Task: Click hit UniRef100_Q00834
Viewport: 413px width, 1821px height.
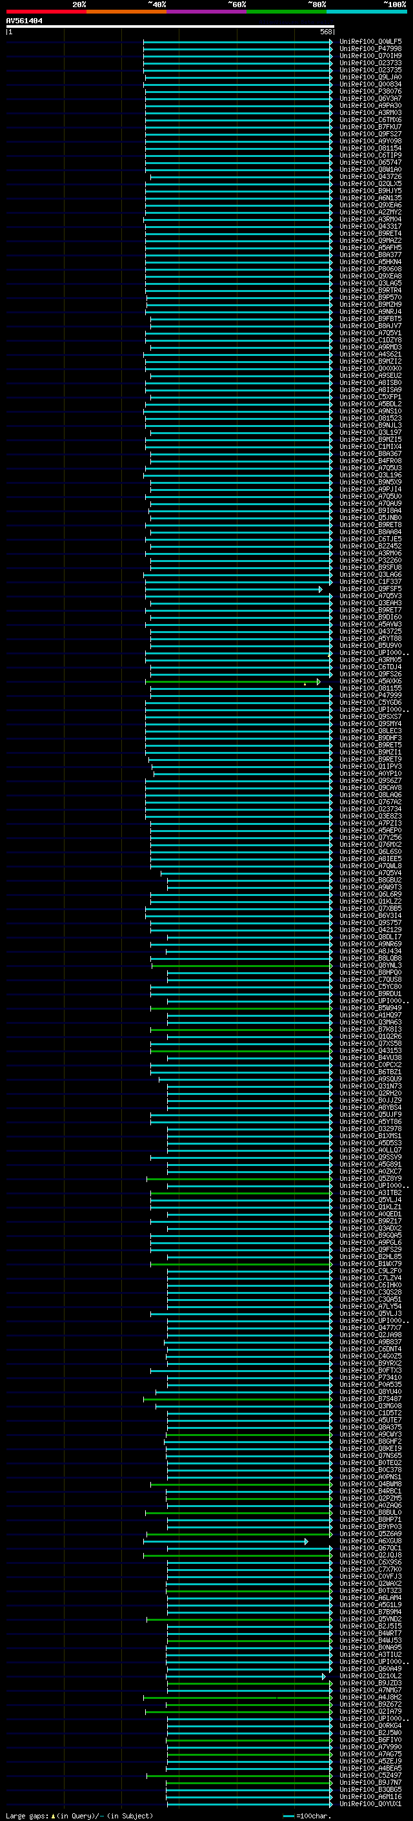Action: (370, 84)
